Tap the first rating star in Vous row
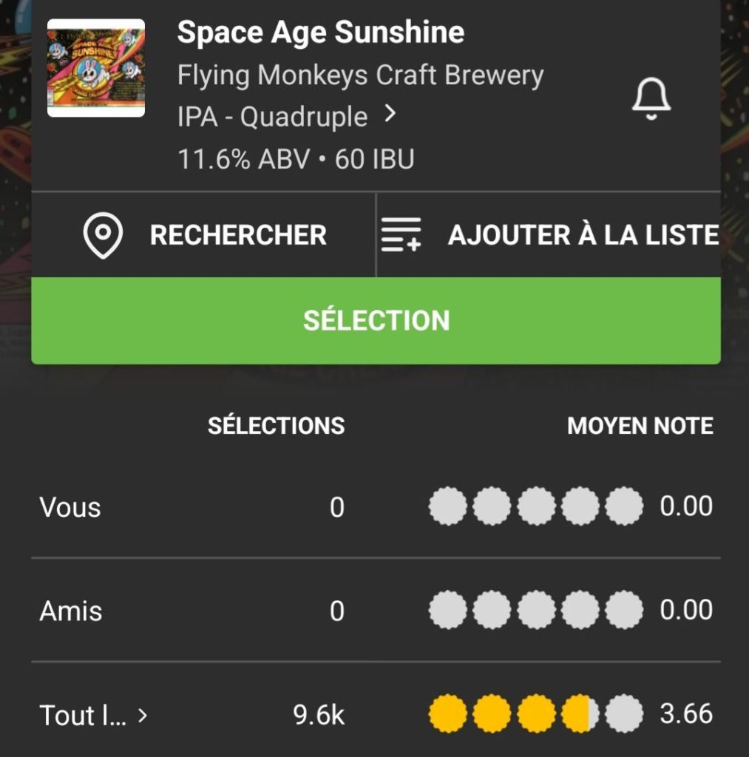749x757 pixels. [x=447, y=506]
